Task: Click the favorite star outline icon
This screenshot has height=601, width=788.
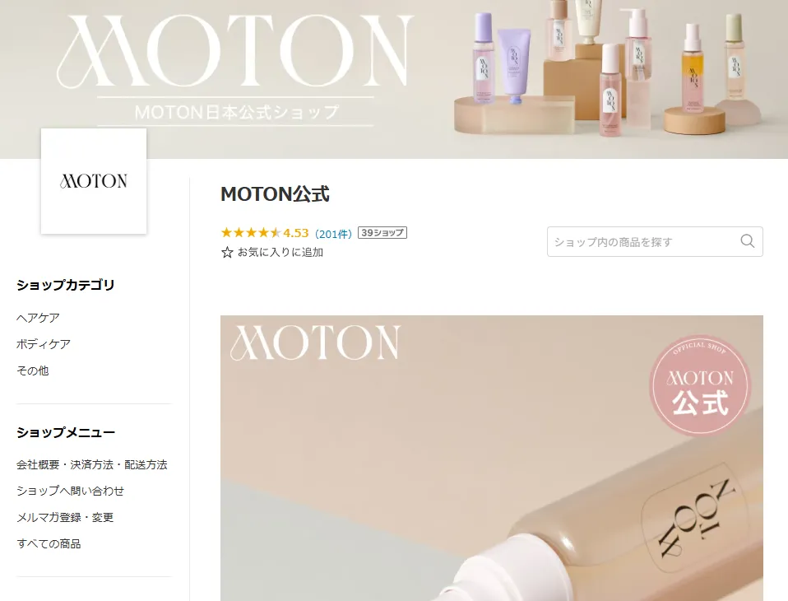Action: [x=227, y=253]
